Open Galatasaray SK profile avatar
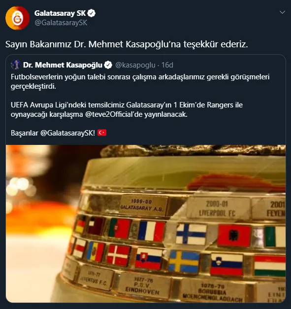 (x=17, y=18)
